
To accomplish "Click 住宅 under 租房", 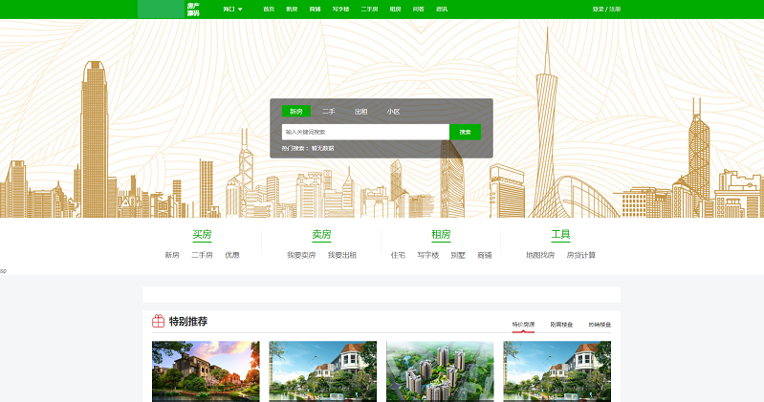I will [x=398, y=255].
